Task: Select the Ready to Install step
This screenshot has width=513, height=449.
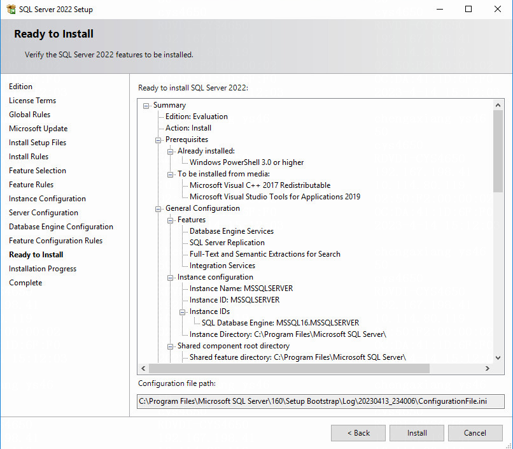Action: 36,255
